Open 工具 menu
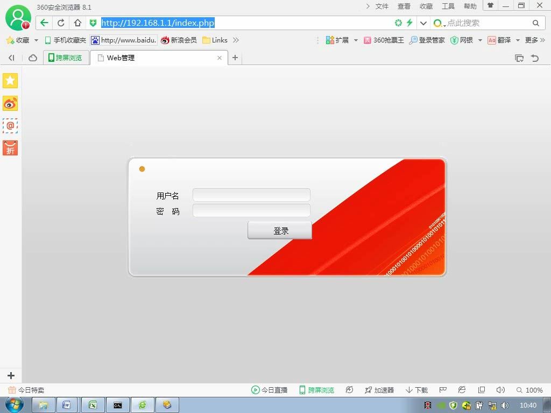The image size is (551, 413). pyautogui.click(x=448, y=6)
